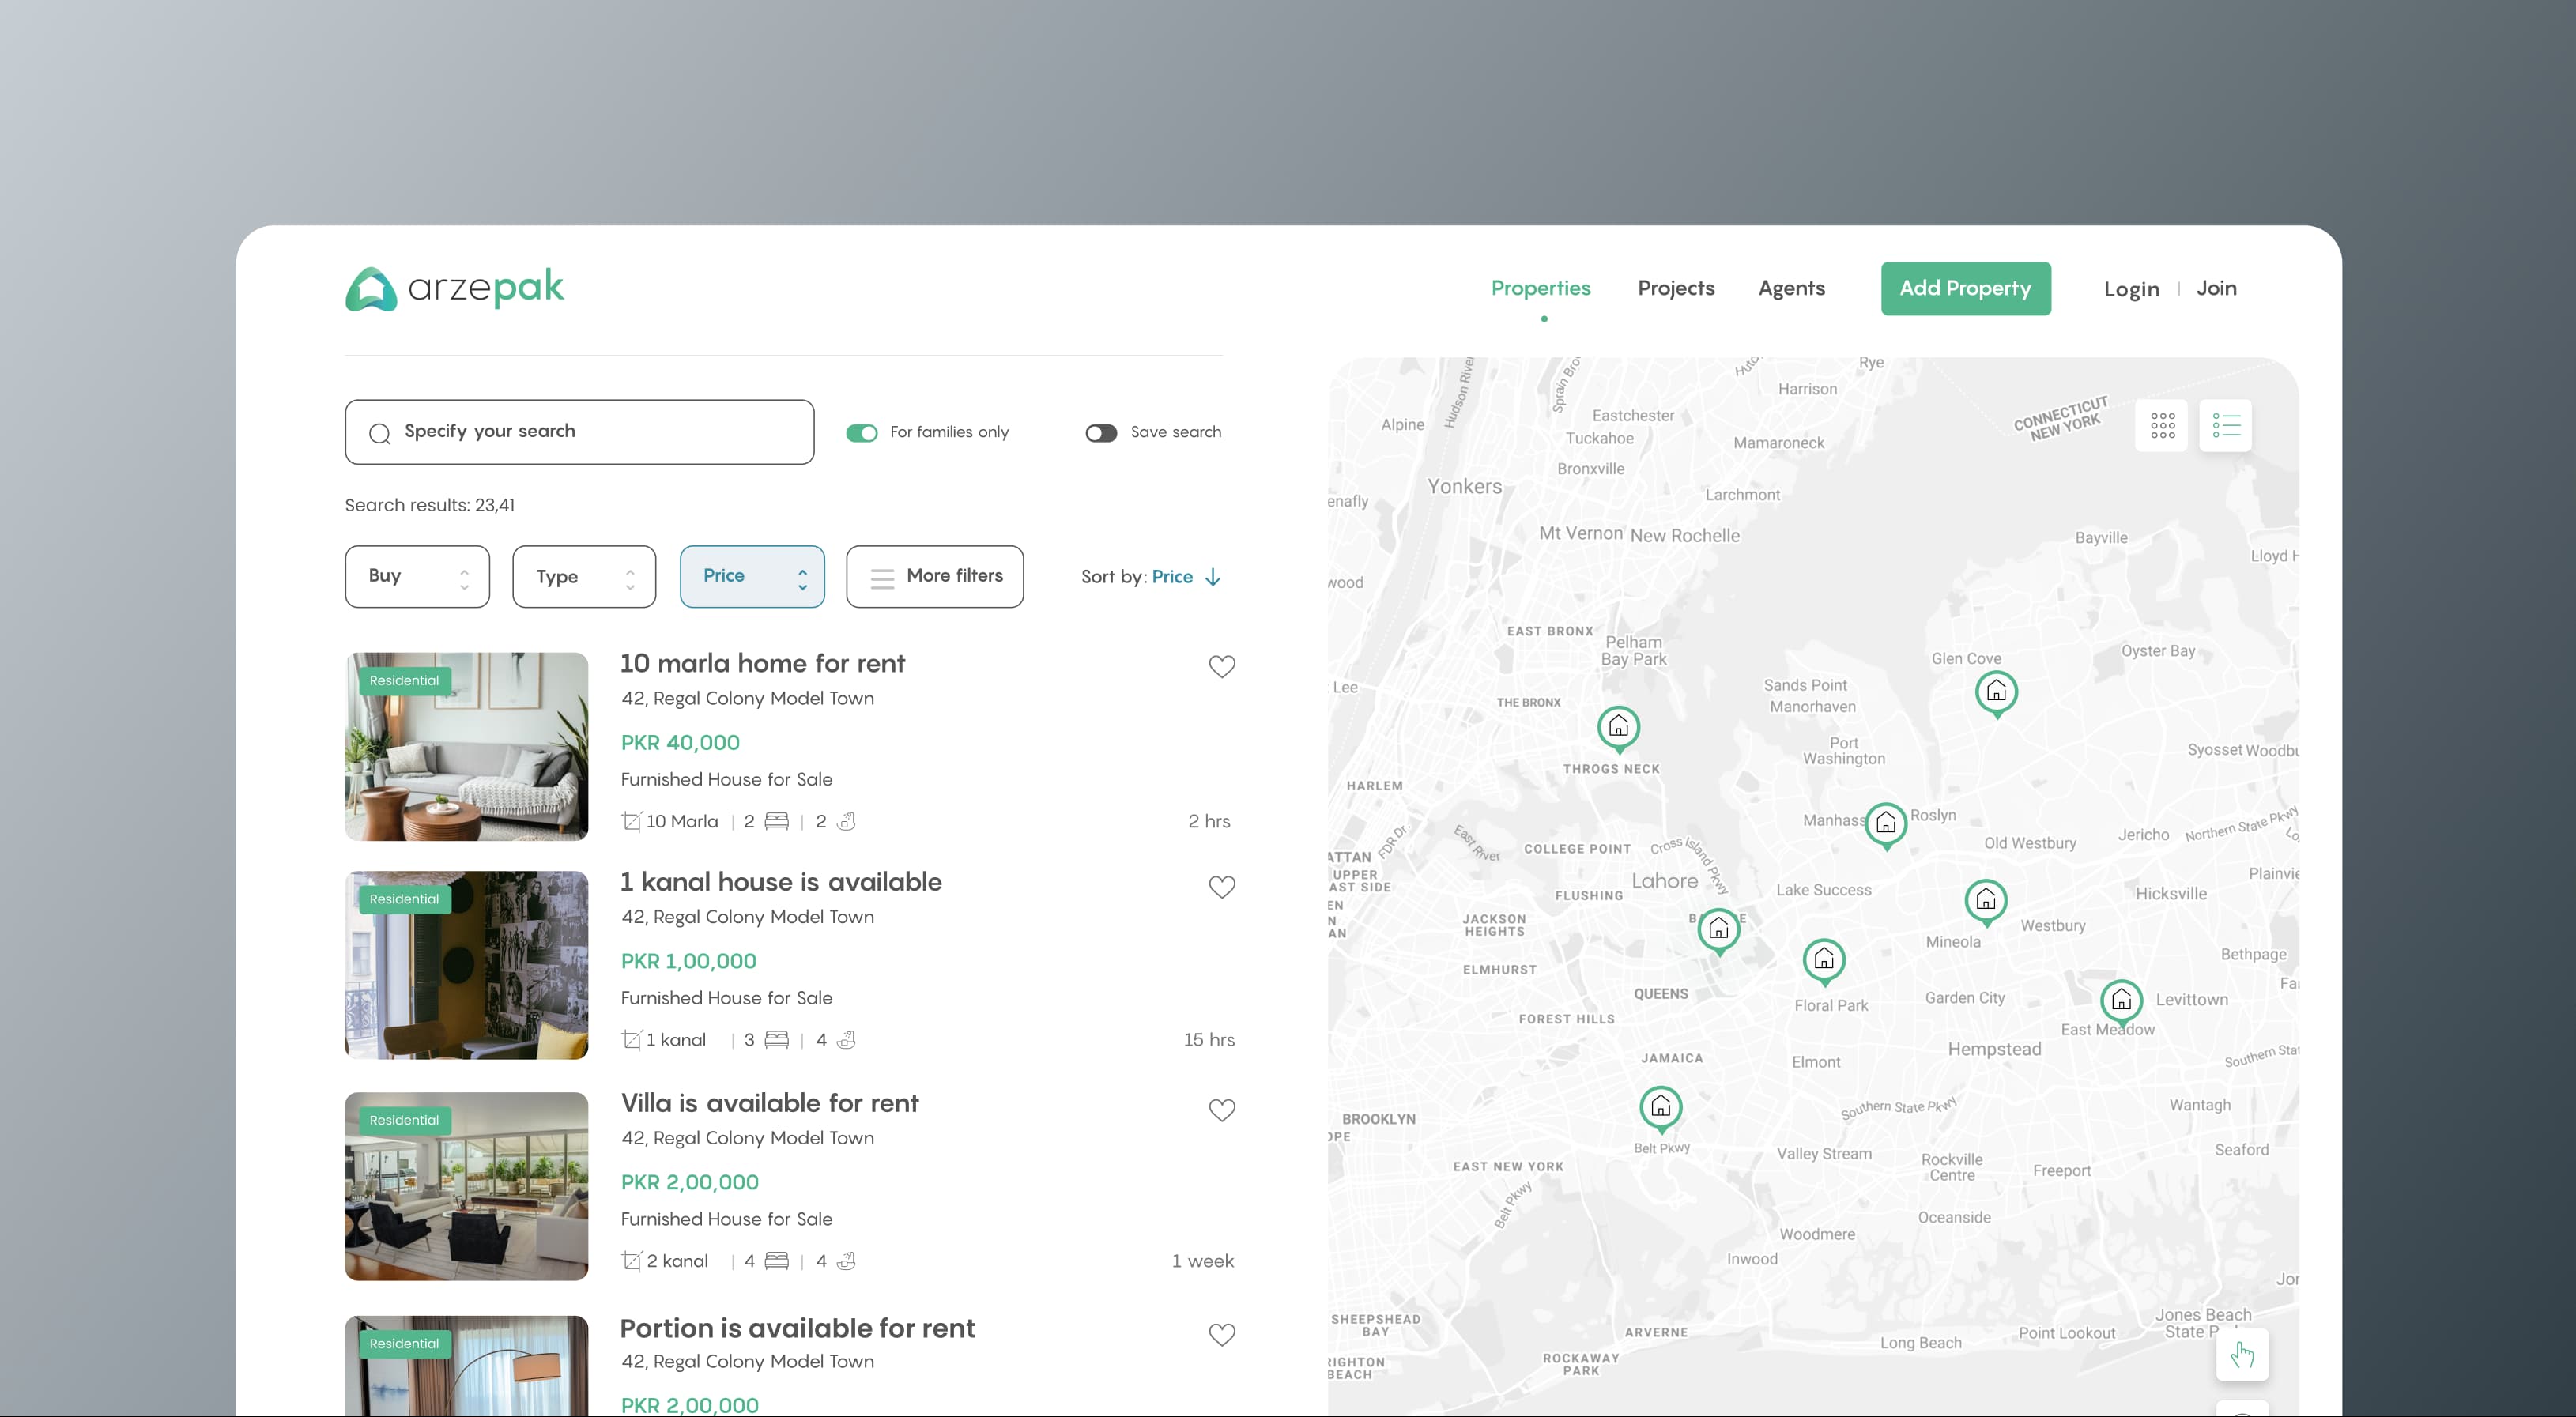This screenshot has width=2576, height=1417.
Task: Favorite the 10 marla home listing heart
Action: tap(1221, 666)
